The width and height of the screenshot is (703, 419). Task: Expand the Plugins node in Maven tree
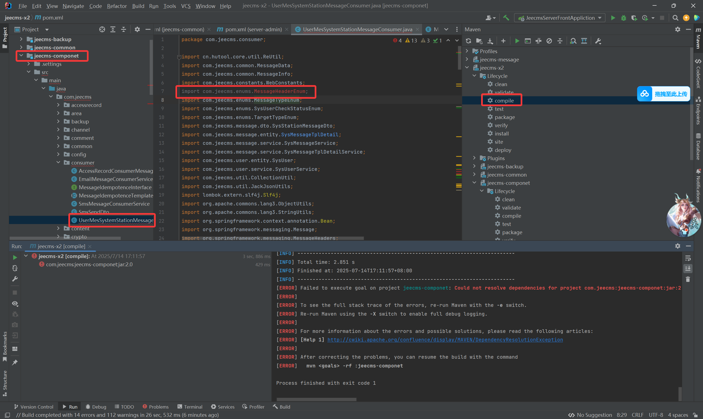(x=475, y=158)
